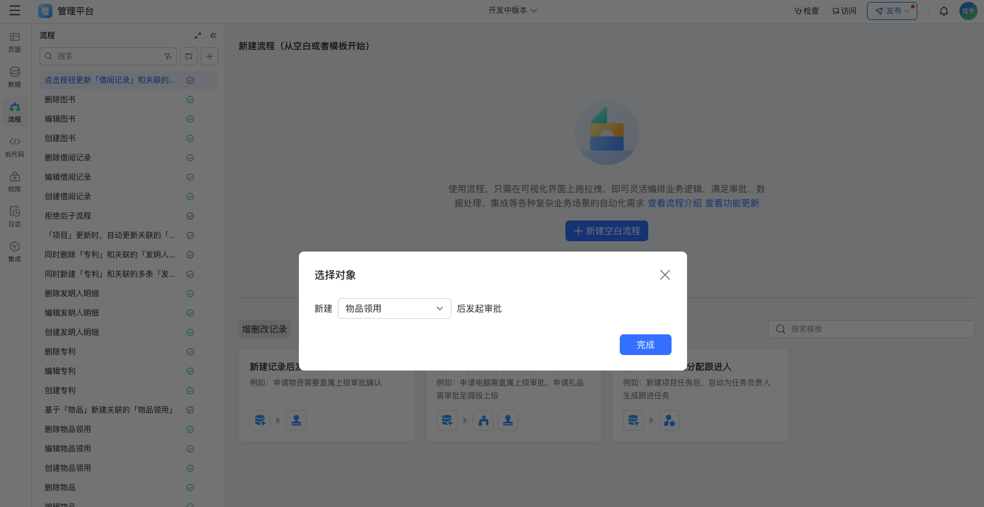984x507 pixels.
Task: Open the 流程 sidebar section
Action: pos(14,112)
